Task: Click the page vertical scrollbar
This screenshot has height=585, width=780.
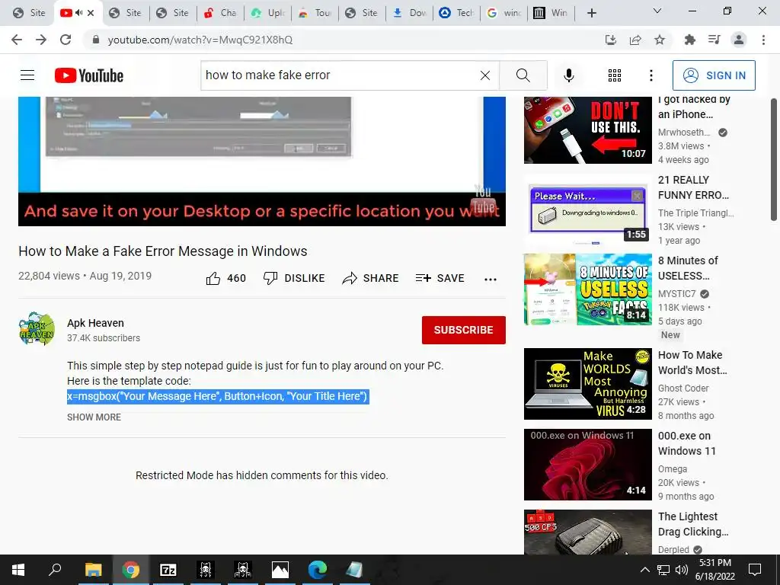Action: (x=774, y=159)
